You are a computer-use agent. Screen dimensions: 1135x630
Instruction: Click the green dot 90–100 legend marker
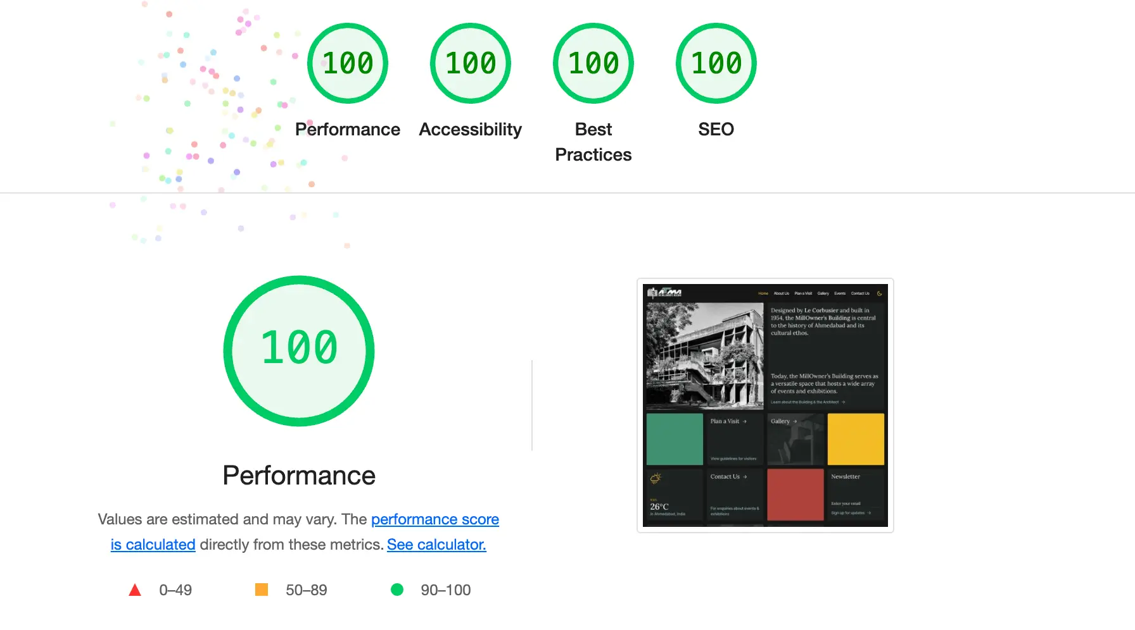pos(398,590)
